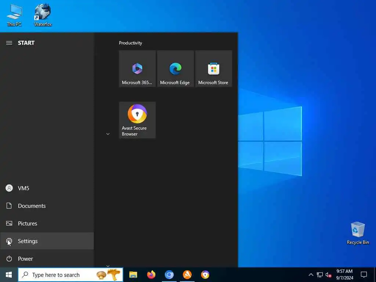The width and height of the screenshot is (376, 282).
Task: Open This PC desktop icon
Action: tap(14, 14)
